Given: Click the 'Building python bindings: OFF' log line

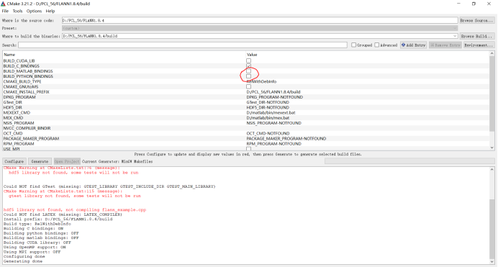Looking at the screenshot, I should (x=41, y=233).
